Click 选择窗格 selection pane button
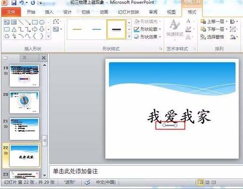The image size is (243, 189). tap(212, 37)
